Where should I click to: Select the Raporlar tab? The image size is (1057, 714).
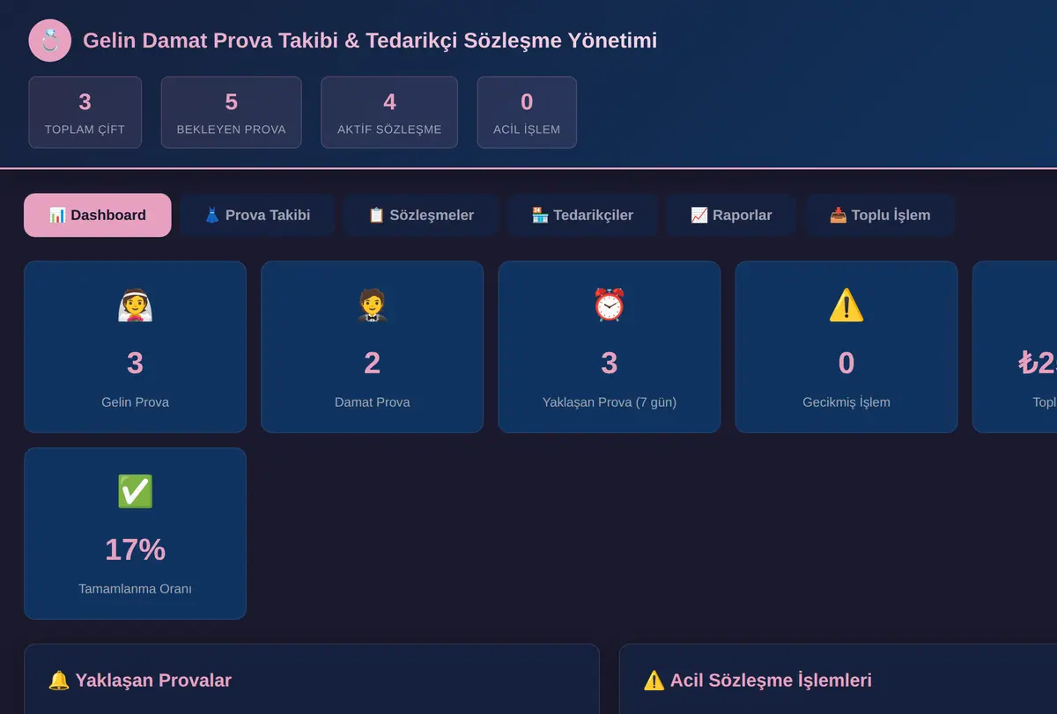[x=731, y=215]
